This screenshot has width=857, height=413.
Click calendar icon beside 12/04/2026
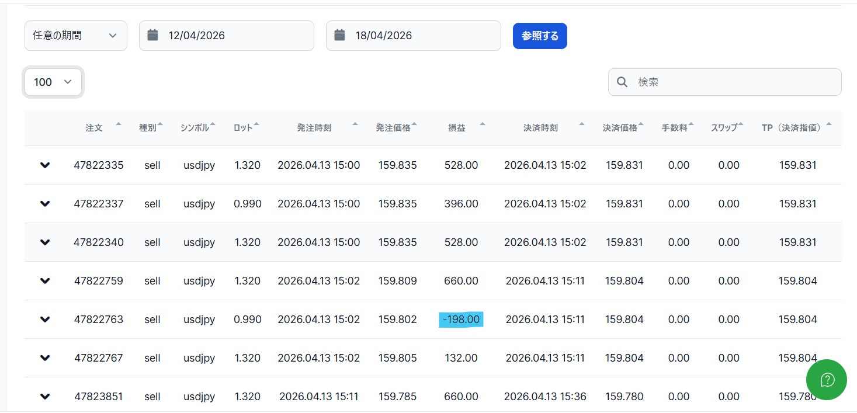pyautogui.click(x=152, y=35)
